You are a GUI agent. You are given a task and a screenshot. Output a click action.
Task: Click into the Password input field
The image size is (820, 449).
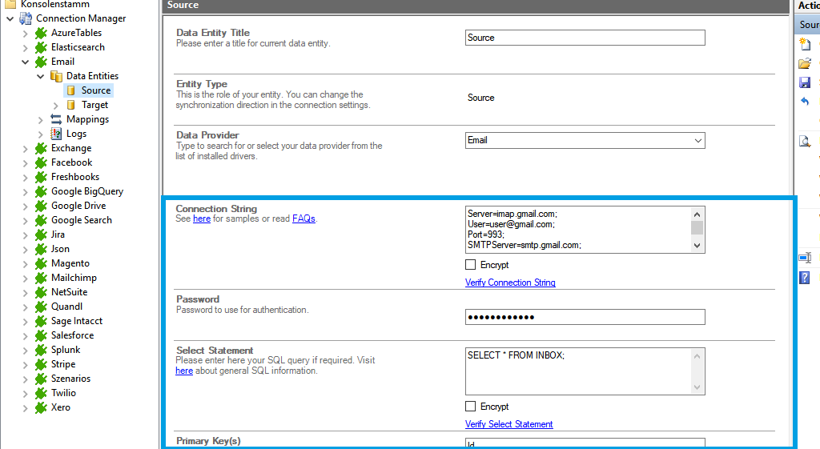585,317
